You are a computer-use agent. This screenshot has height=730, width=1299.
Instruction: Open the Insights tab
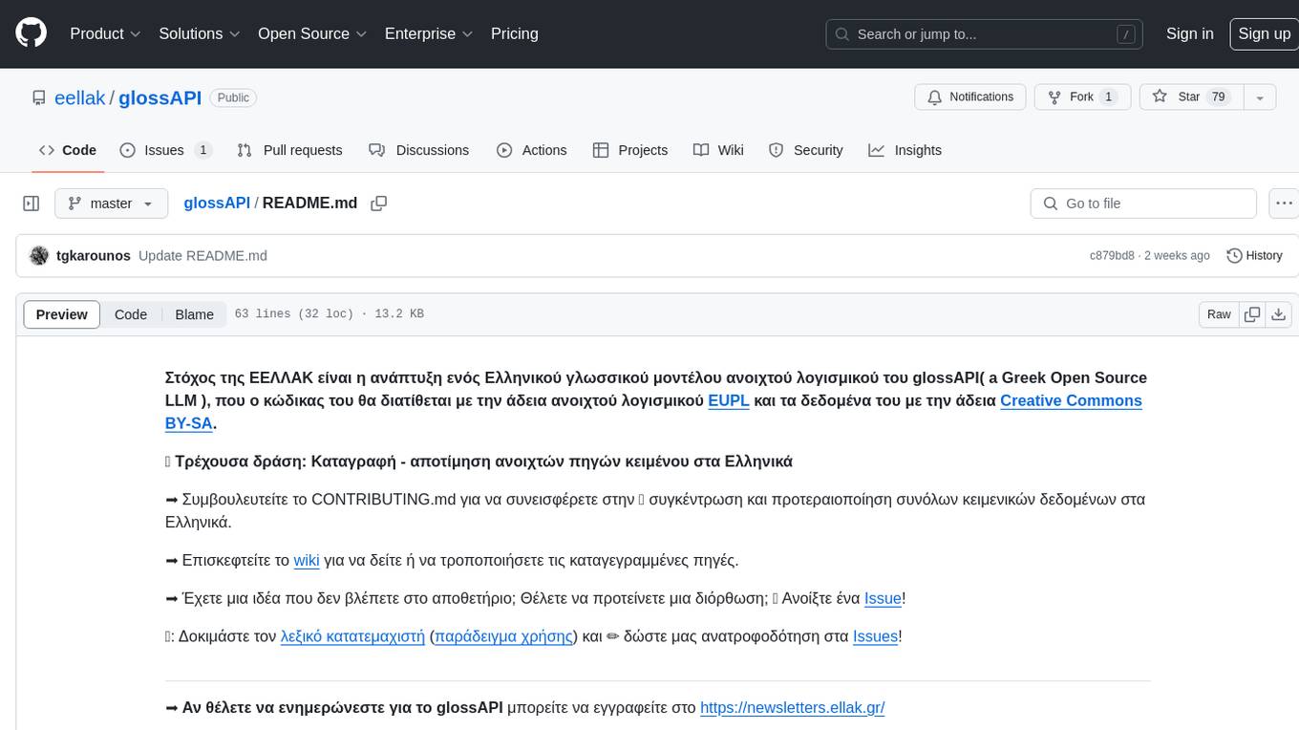click(x=905, y=150)
